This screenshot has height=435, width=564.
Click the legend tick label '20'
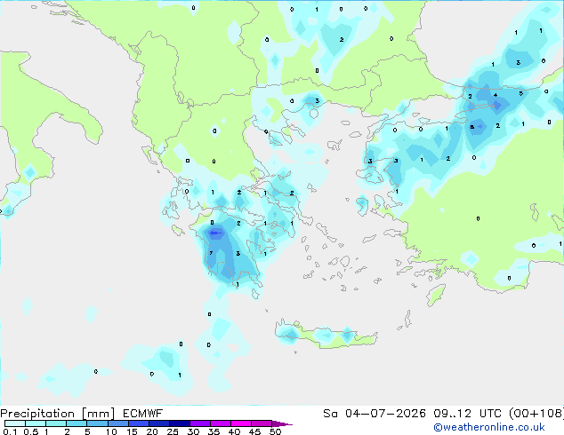pyautogui.click(x=152, y=431)
